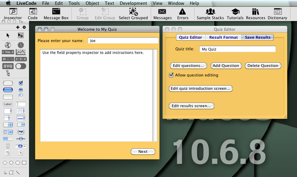
Task: Select the Run (browse) arrow tool
Action: 8,35
